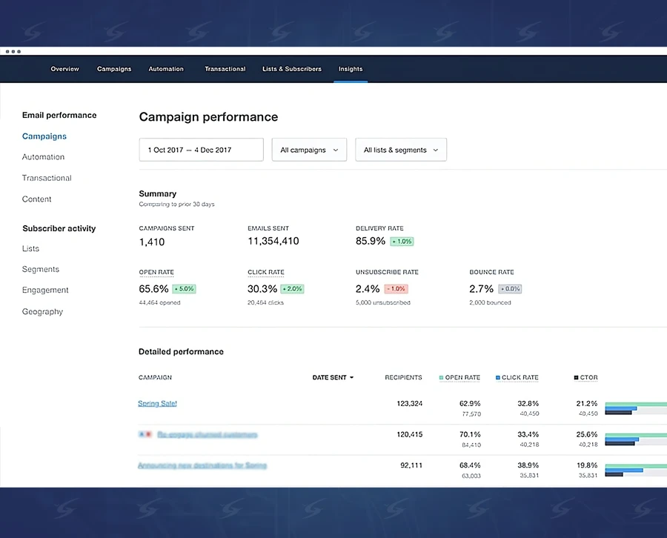Click the Open Rate +5.0% change badge

(x=184, y=289)
